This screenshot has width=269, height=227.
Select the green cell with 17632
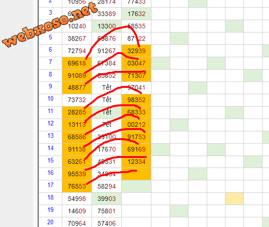(x=136, y=14)
